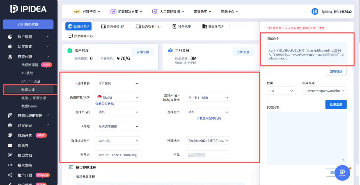
Task: Open the 生成格式 dropdown
Action: [x=324, y=91]
